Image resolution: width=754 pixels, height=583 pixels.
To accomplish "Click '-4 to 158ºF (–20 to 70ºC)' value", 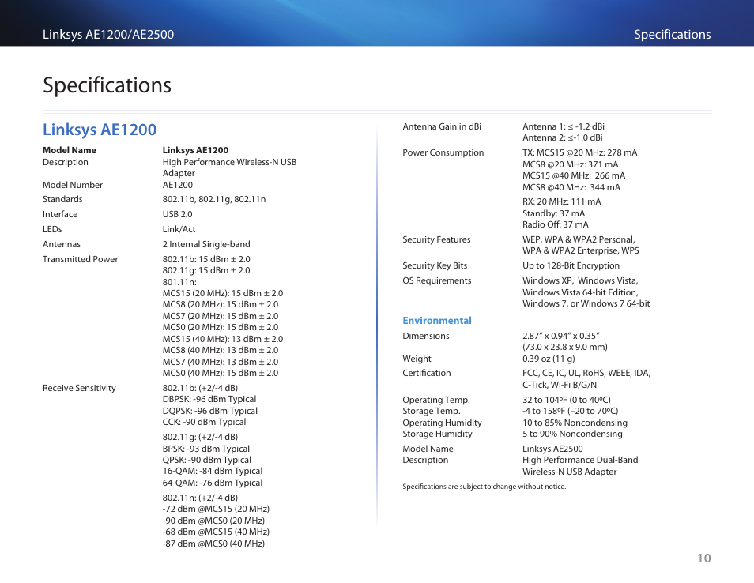I will [x=571, y=411].
